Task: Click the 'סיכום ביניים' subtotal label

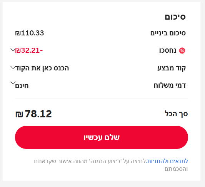Action: [168, 33]
